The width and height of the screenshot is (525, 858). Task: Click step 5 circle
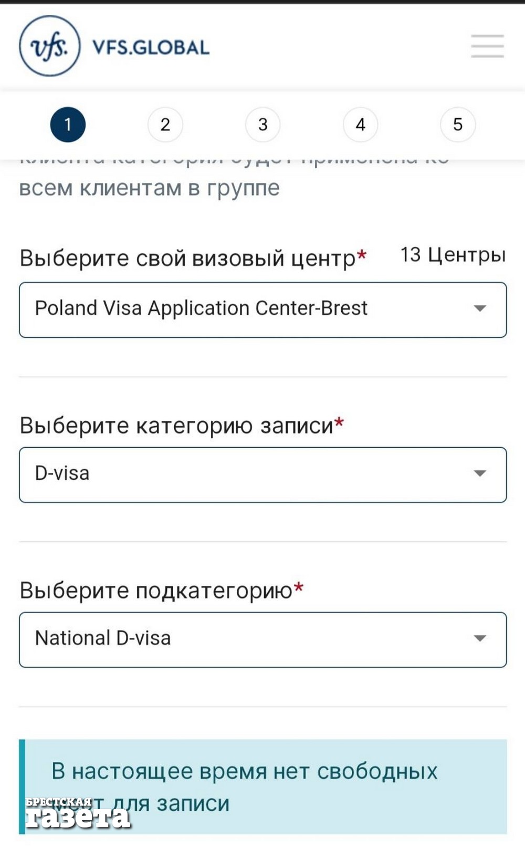458,125
